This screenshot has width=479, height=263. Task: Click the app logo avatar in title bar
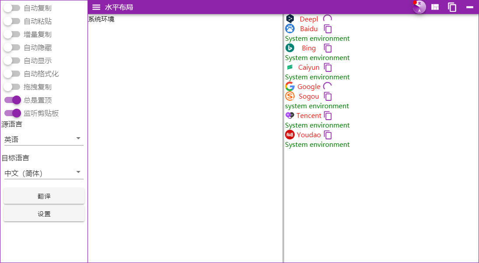[419, 7]
